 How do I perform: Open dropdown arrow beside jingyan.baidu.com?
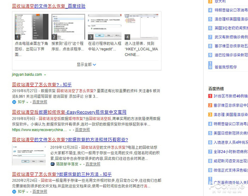point(45,75)
